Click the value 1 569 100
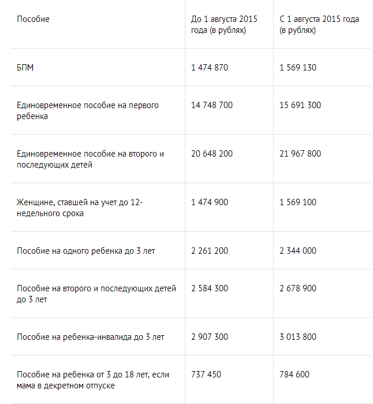Image resolution: width=373 pixels, height=404 pixels. (298, 202)
